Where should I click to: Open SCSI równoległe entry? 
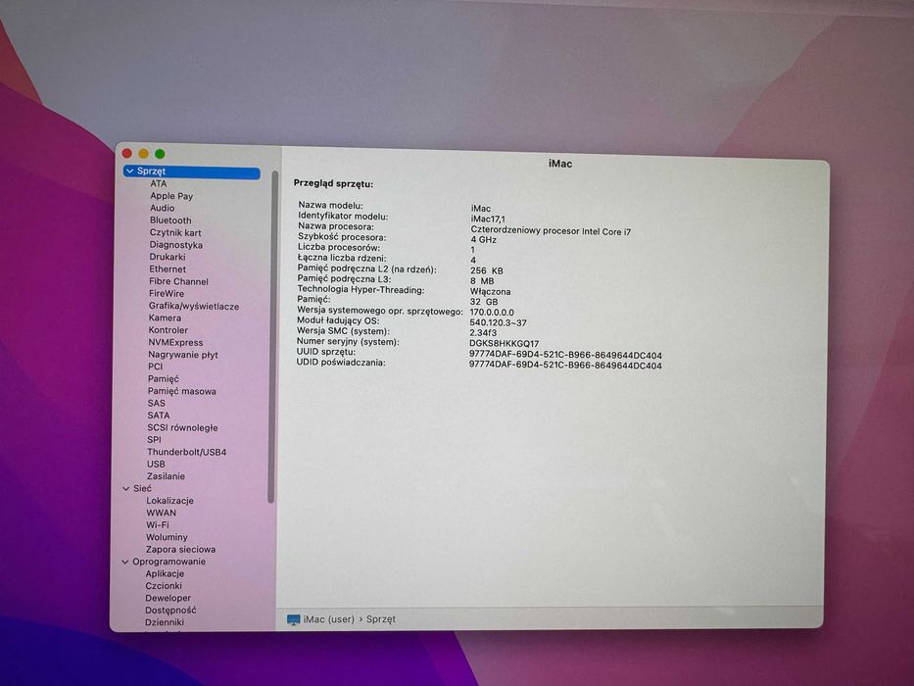[182, 428]
